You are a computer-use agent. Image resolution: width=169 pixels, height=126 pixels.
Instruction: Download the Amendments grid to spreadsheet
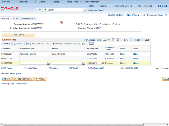click(x=118, y=40)
